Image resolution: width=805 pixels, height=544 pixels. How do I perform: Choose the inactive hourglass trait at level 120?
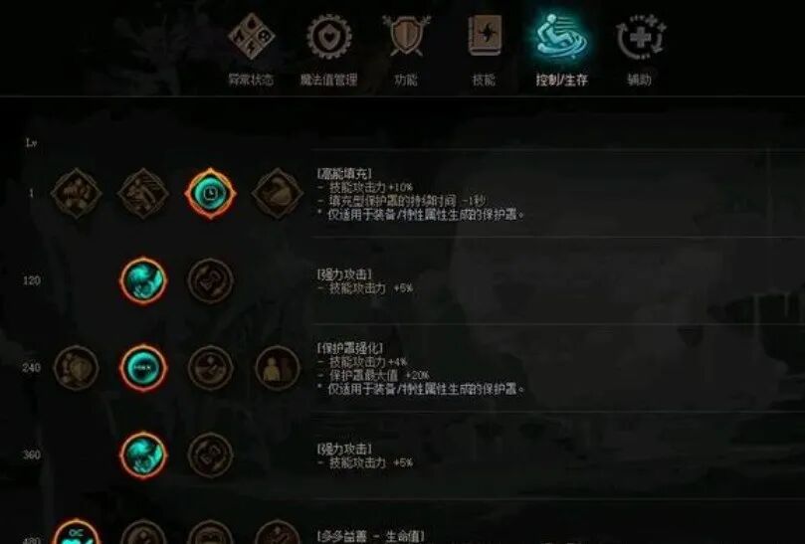211,280
